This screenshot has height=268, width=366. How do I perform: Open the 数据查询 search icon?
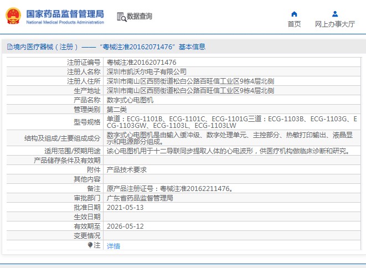coord(122,17)
